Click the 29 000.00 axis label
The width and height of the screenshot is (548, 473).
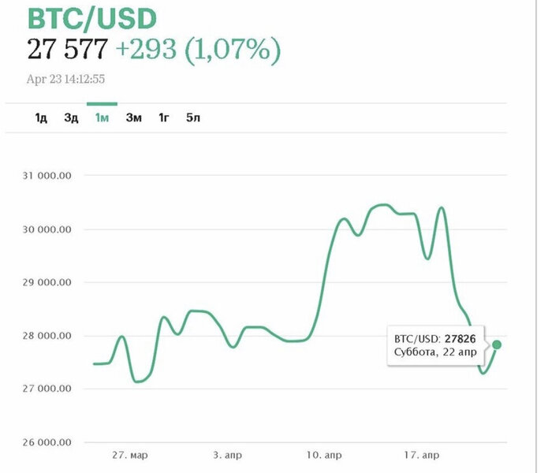[49, 282]
